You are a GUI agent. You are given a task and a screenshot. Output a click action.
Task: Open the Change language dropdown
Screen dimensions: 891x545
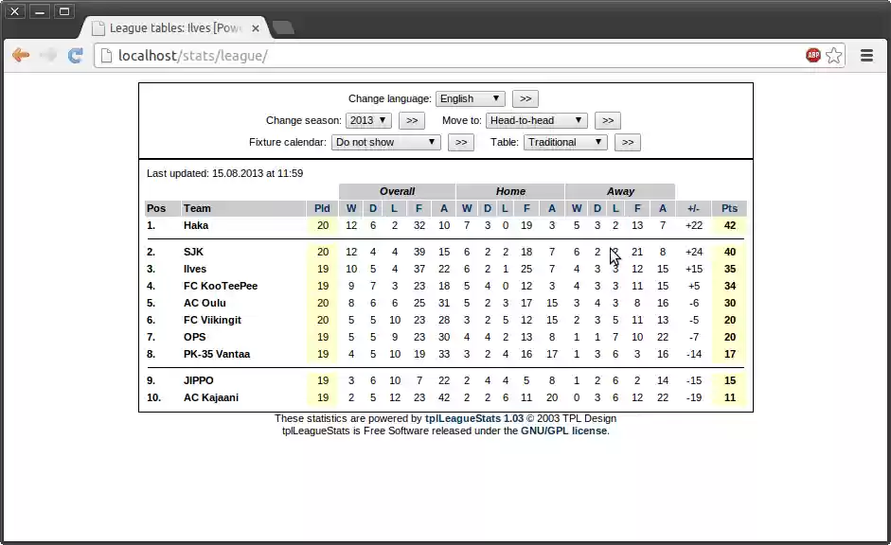coord(470,98)
